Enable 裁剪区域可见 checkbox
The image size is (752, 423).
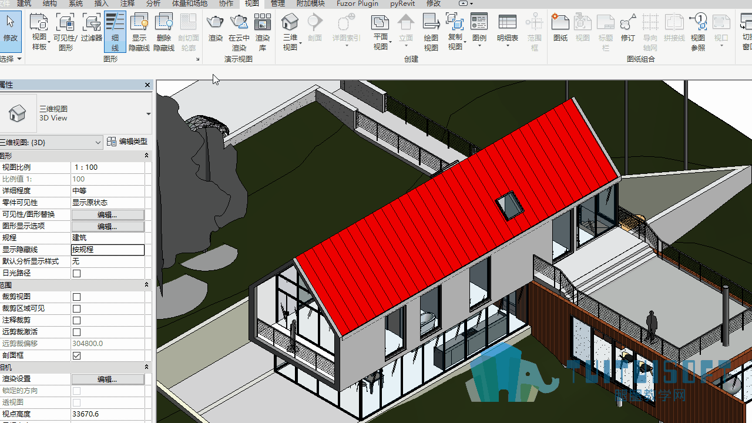76,308
